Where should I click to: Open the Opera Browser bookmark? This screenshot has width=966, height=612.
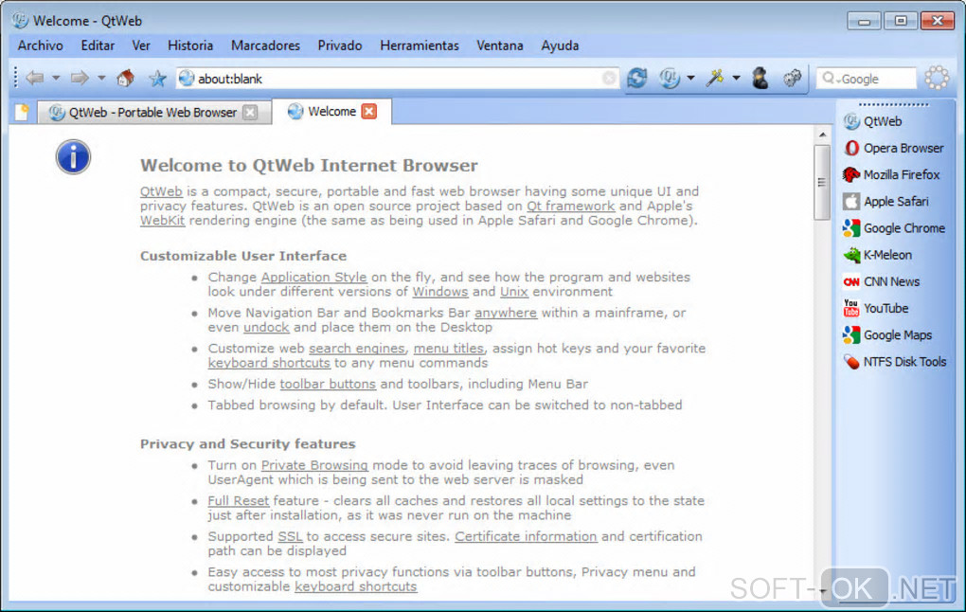coord(894,148)
